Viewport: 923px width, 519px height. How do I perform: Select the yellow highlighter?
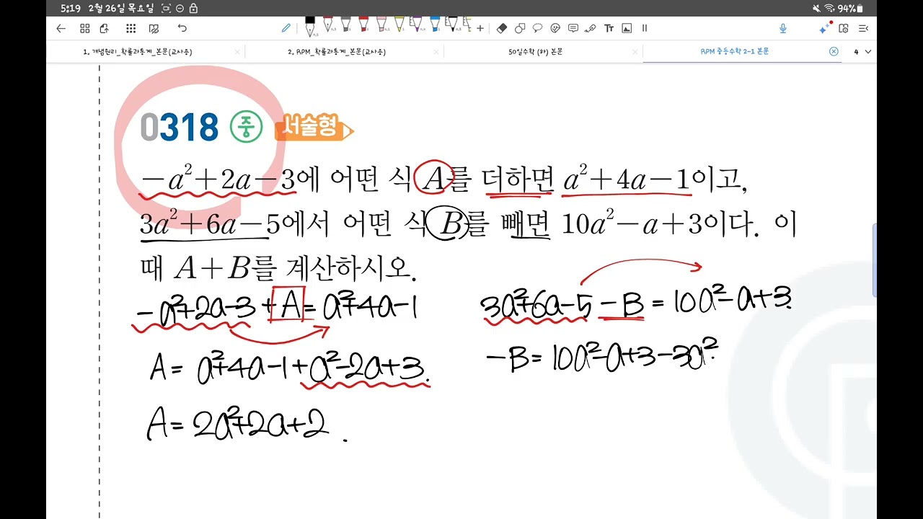[399, 25]
